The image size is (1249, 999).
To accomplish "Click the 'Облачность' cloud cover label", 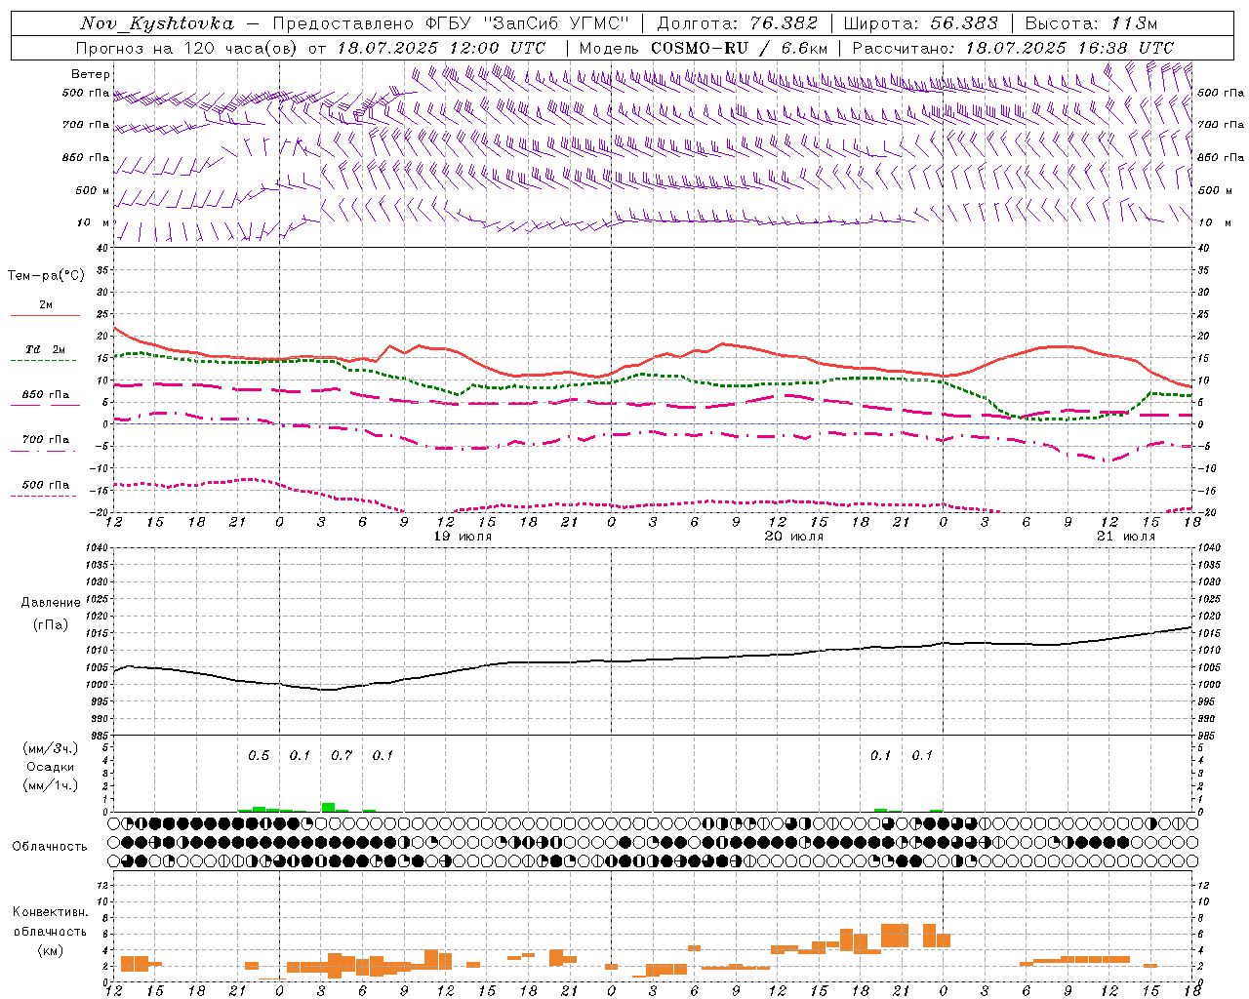I will click(x=50, y=847).
